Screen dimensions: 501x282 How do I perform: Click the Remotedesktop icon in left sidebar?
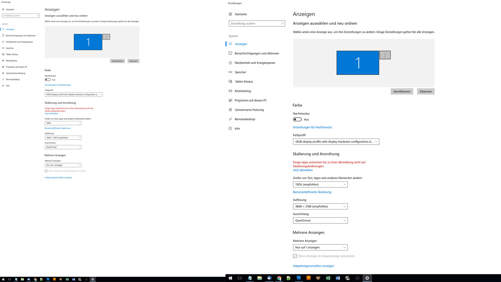(3, 79)
